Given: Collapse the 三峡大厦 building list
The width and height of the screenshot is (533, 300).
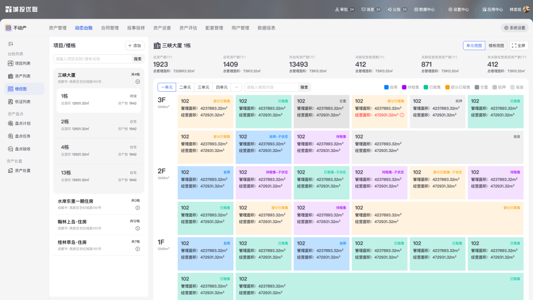Looking at the screenshot, I should tap(138, 82).
